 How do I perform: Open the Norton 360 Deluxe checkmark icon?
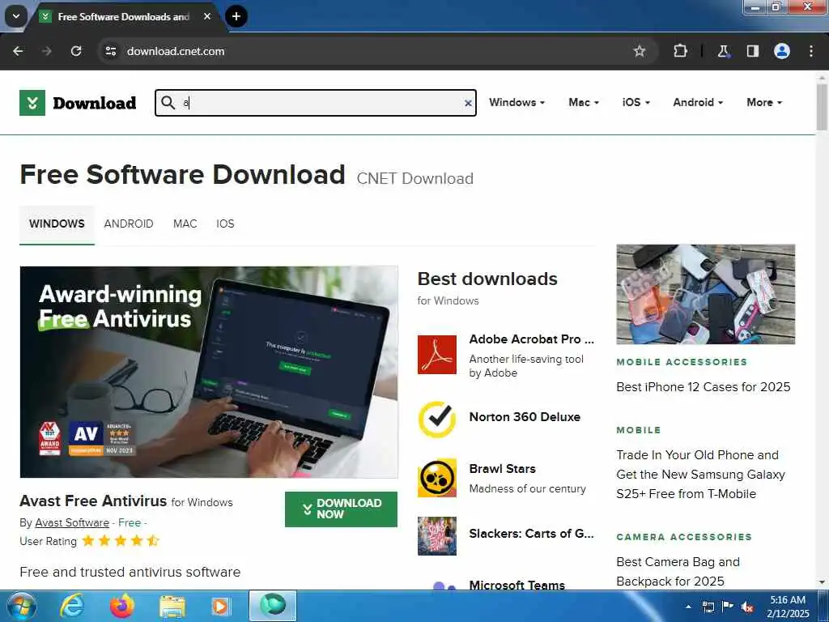tap(436, 419)
